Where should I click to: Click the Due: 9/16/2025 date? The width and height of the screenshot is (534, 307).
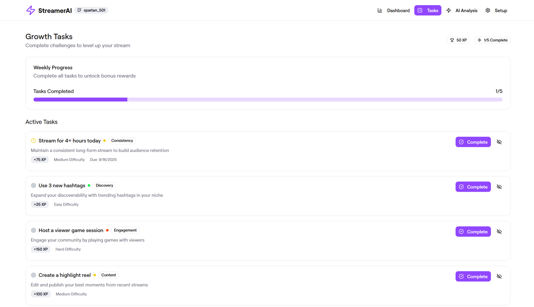click(103, 160)
